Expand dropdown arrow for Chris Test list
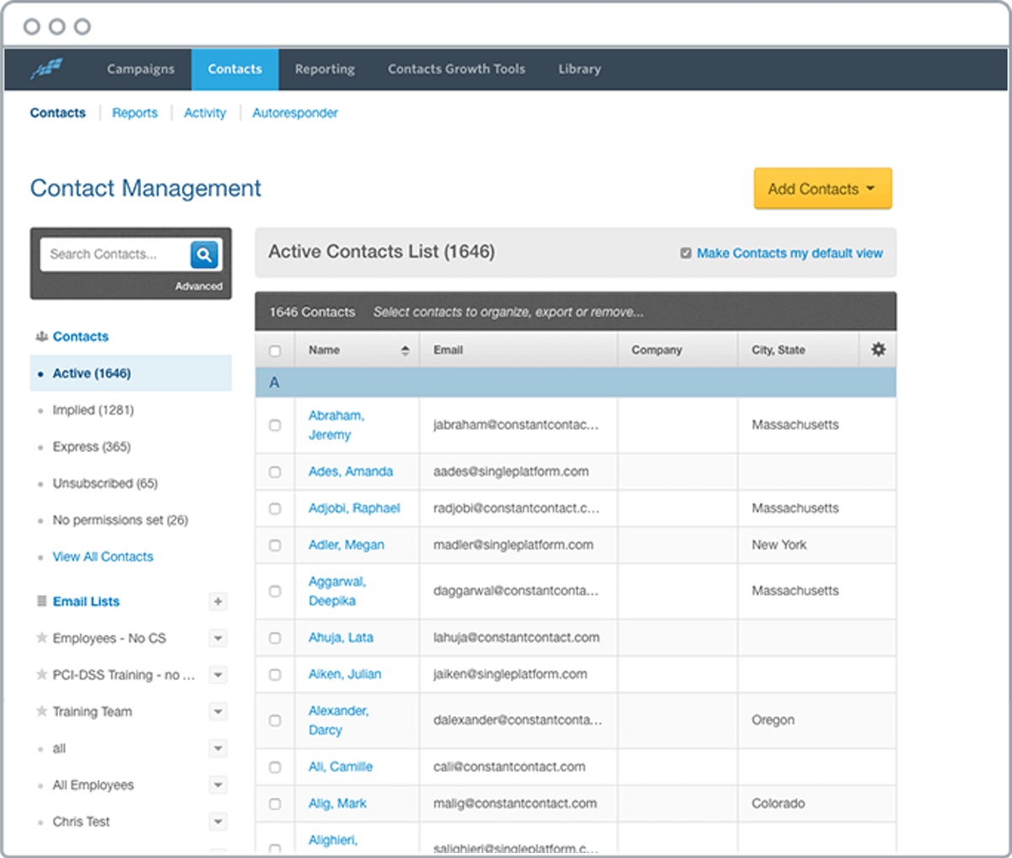The width and height of the screenshot is (1012, 858). pyautogui.click(x=218, y=822)
